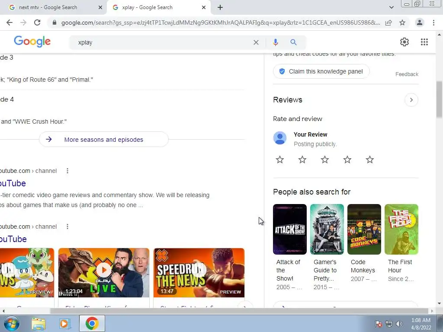Open the Action Center flag icon
443x332 pixels.
click(x=379, y=324)
